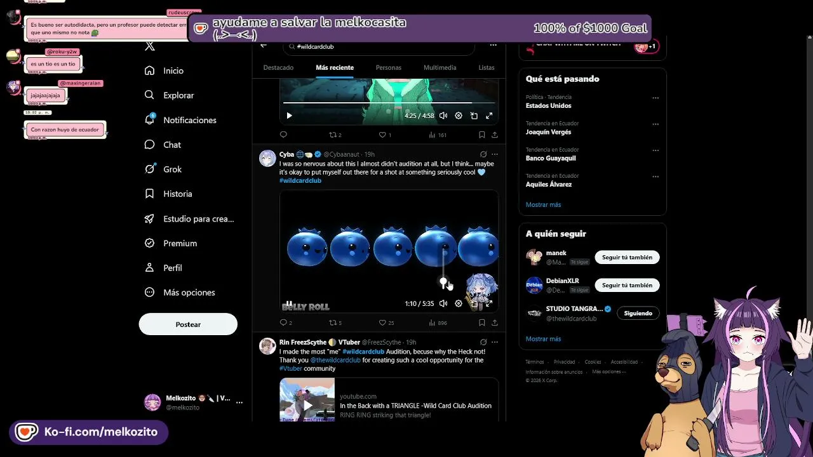Open the X logo home link

[x=150, y=46]
